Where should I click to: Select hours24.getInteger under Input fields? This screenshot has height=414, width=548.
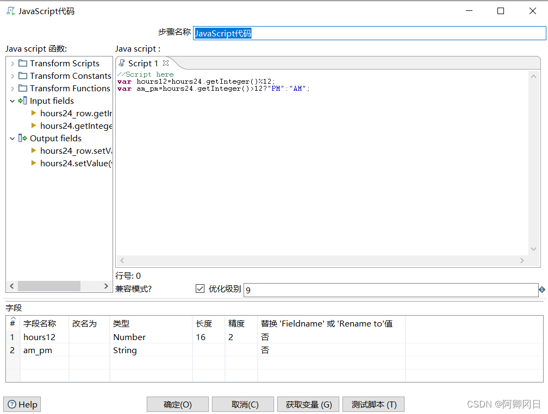[x=76, y=126]
